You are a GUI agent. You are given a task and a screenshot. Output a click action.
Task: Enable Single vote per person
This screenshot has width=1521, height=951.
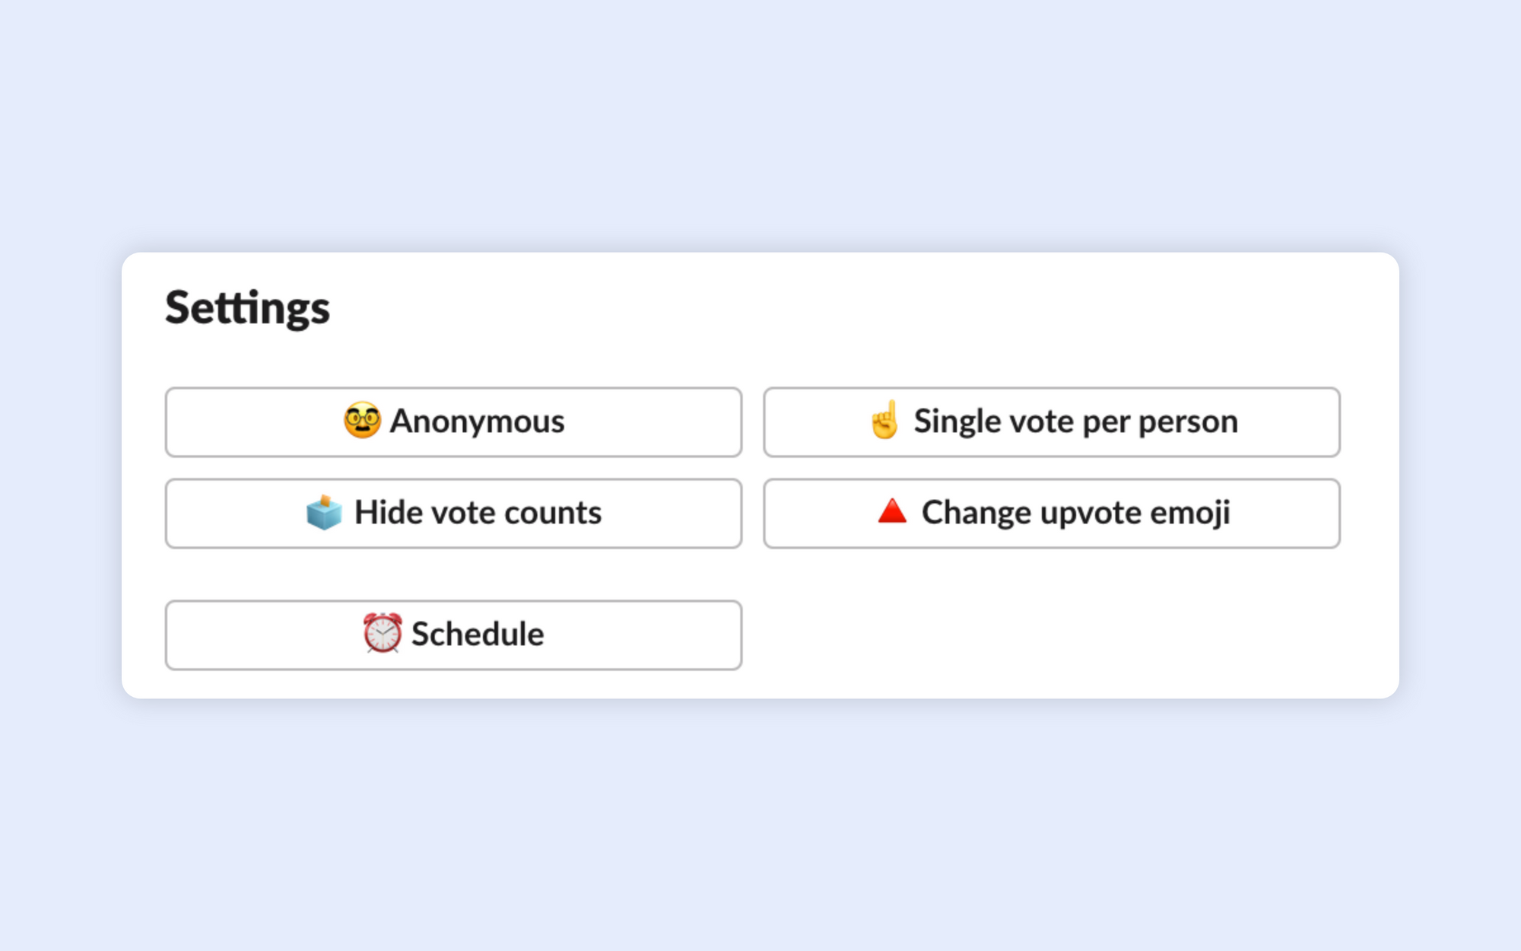click(x=1052, y=422)
